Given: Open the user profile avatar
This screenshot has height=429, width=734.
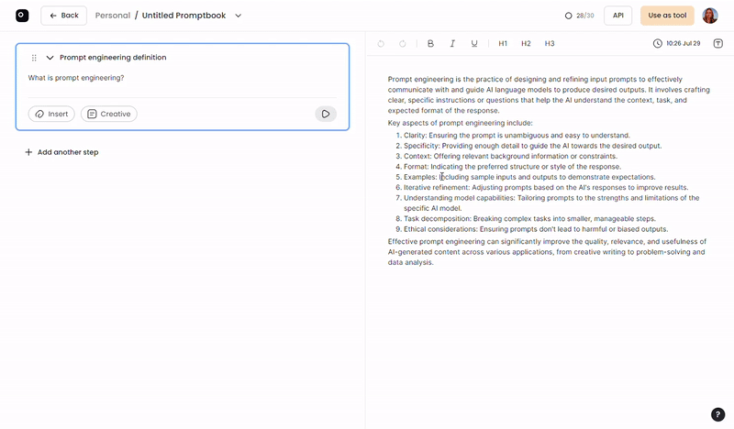Looking at the screenshot, I should pos(710,16).
